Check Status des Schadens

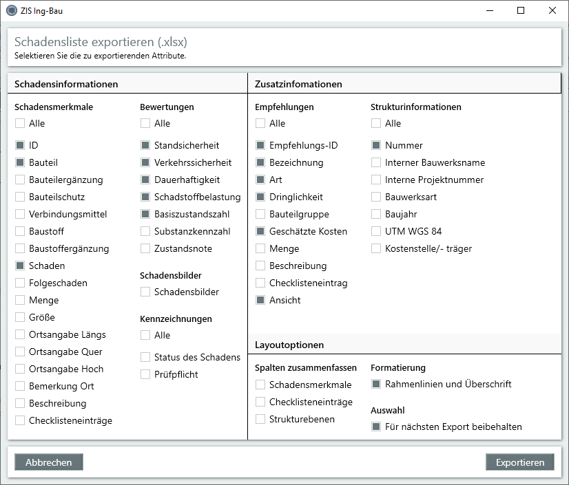tap(145, 358)
